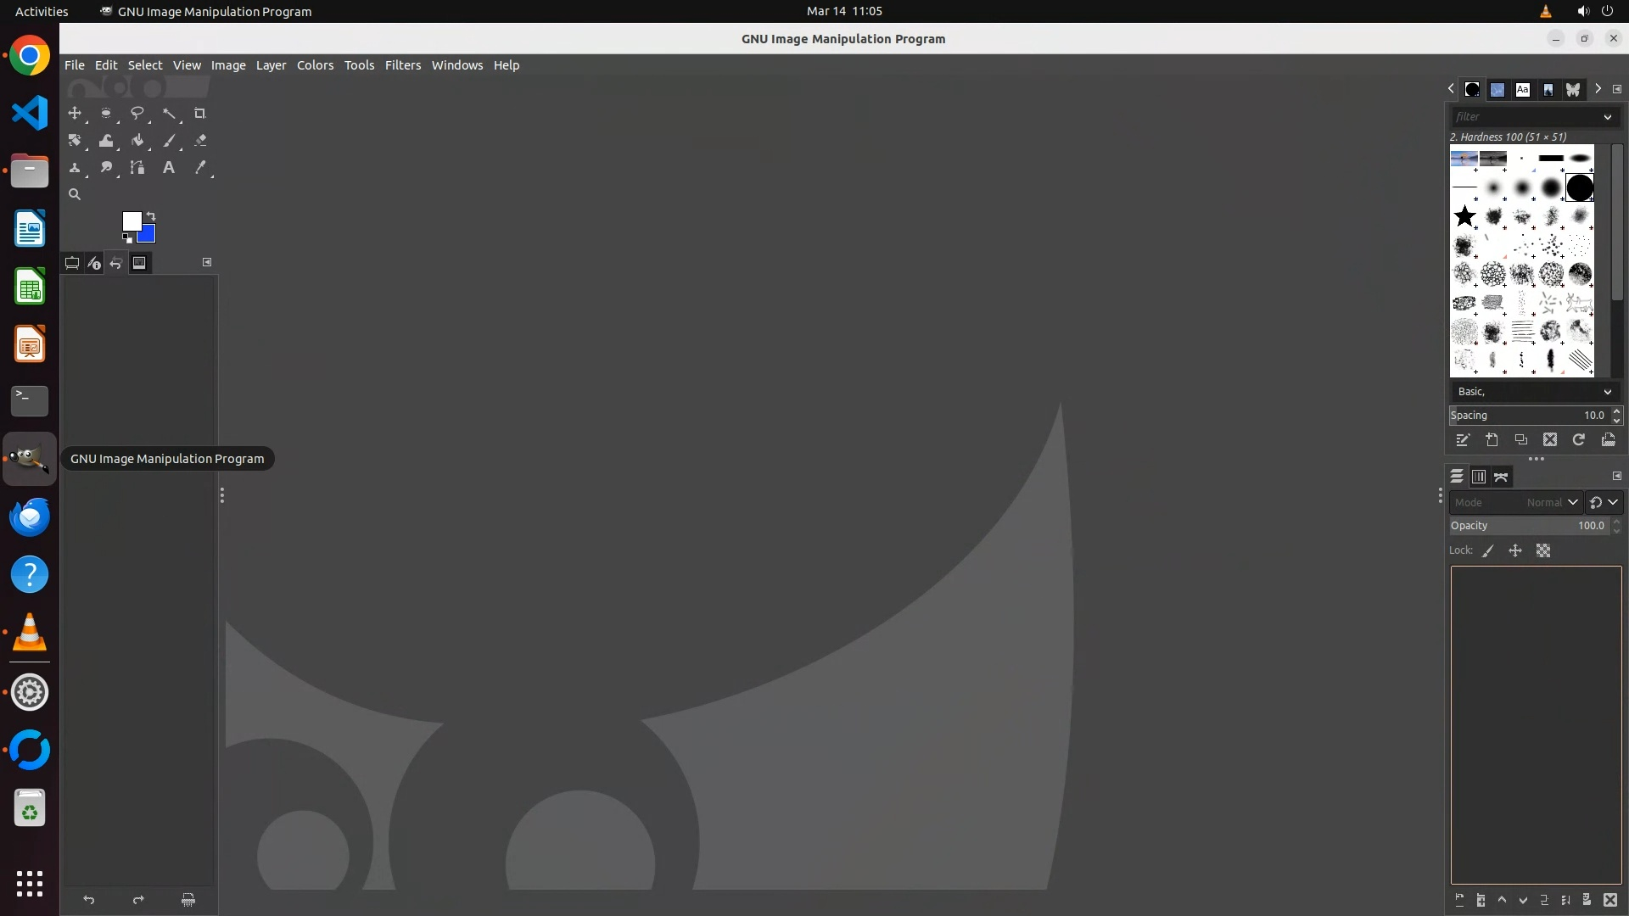Open the Basic brush tag dropdown
This screenshot has height=916, width=1629.
[x=1532, y=392]
